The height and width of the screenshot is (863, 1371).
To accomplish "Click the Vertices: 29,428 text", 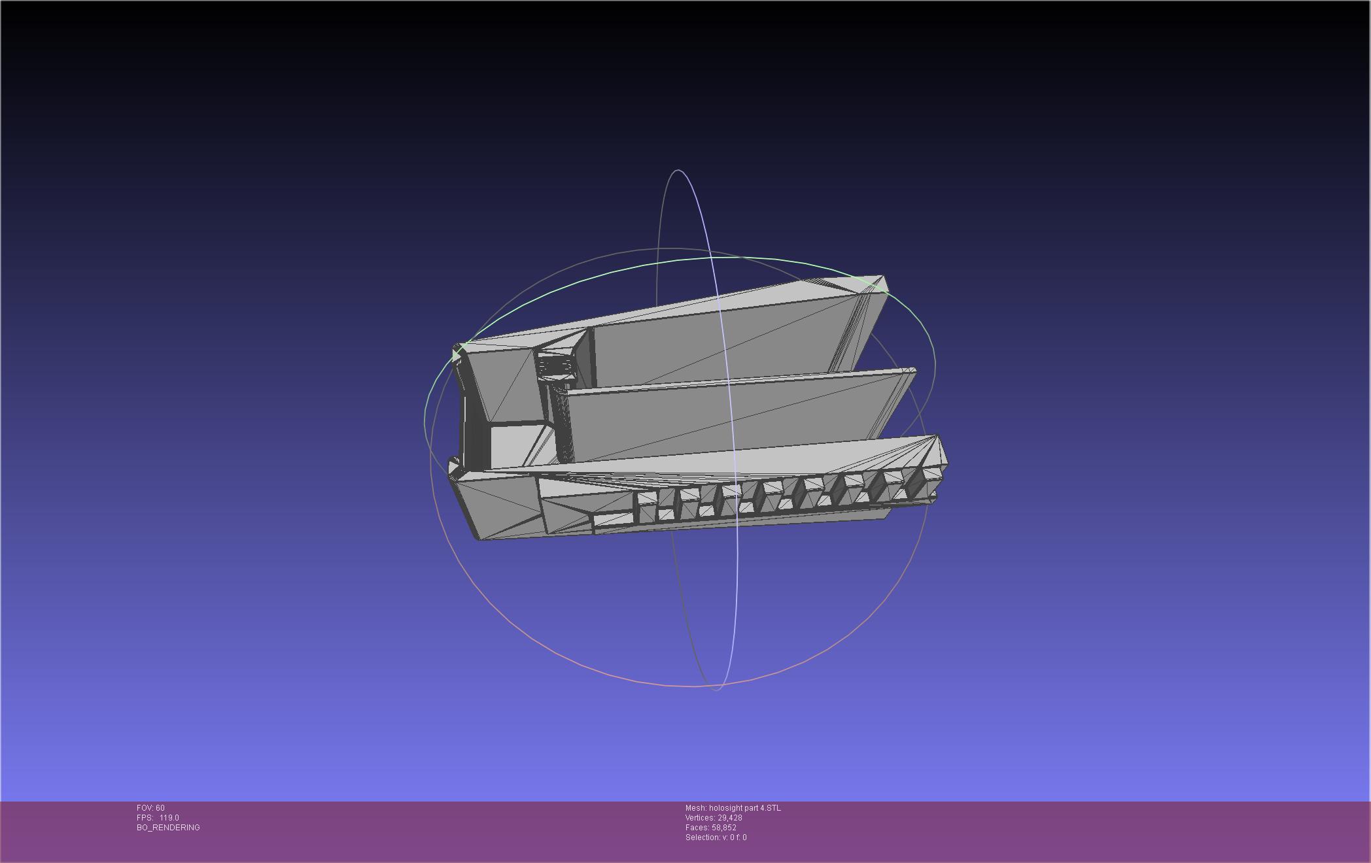I will (x=713, y=818).
